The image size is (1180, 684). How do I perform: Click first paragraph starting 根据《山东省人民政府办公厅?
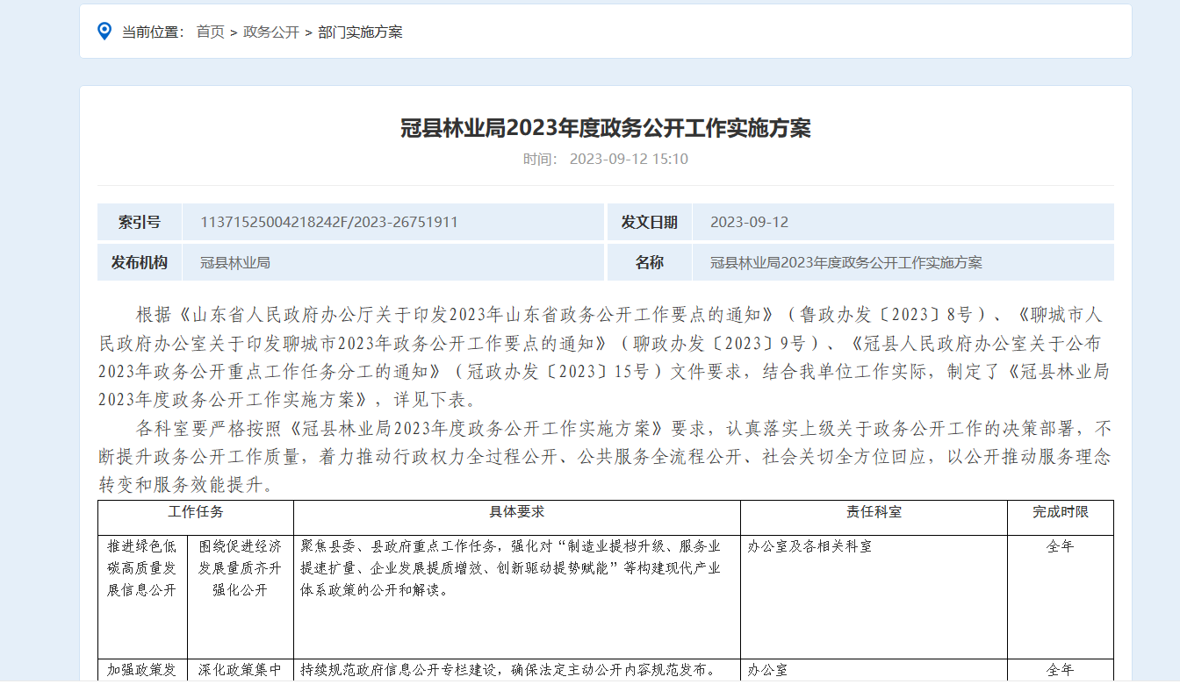[605, 357]
